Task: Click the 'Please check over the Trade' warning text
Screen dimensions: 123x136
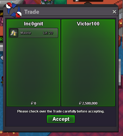Action: [x=61, y=111]
